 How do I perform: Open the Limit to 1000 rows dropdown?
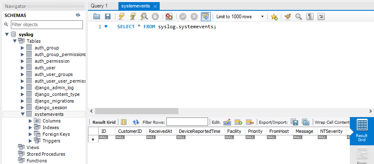click(240, 17)
